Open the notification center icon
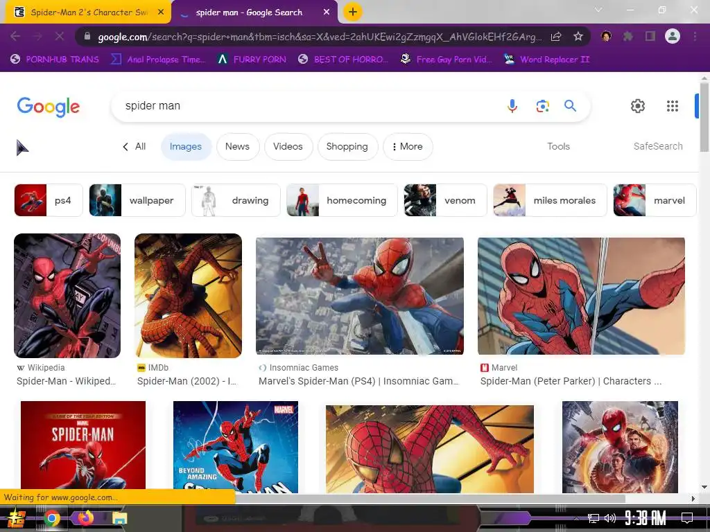 [687, 518]
